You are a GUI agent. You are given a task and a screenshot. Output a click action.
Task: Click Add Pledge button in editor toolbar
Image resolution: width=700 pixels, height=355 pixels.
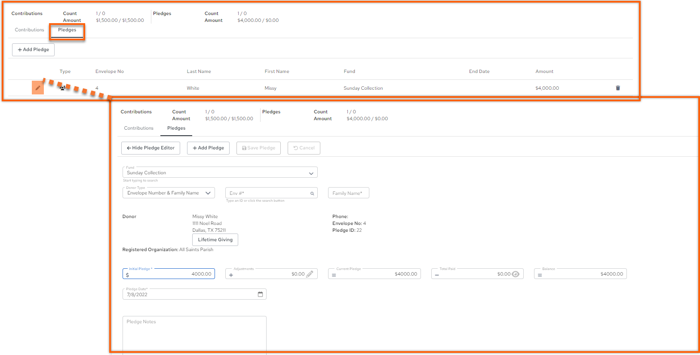click(208, 148)
